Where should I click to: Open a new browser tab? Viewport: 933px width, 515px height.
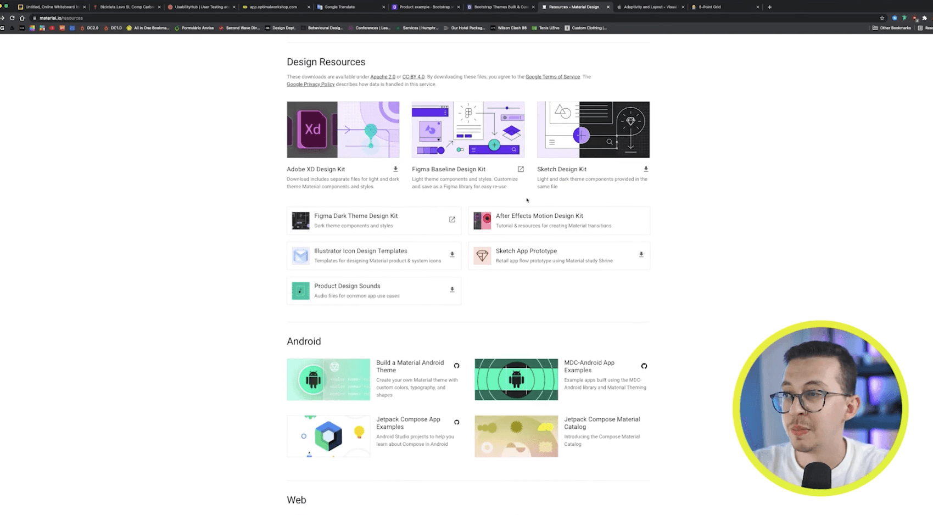769,7
